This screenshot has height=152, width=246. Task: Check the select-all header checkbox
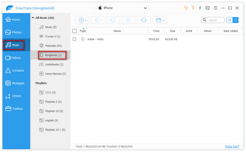tap(74, 31)
